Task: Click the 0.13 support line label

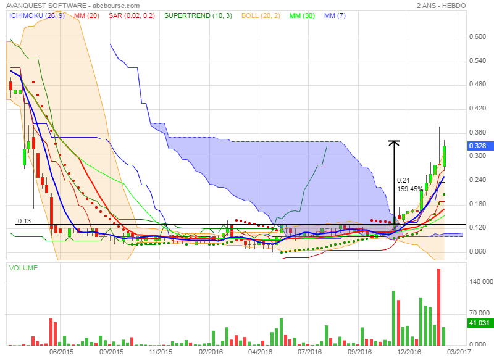Action: [24, 221]
